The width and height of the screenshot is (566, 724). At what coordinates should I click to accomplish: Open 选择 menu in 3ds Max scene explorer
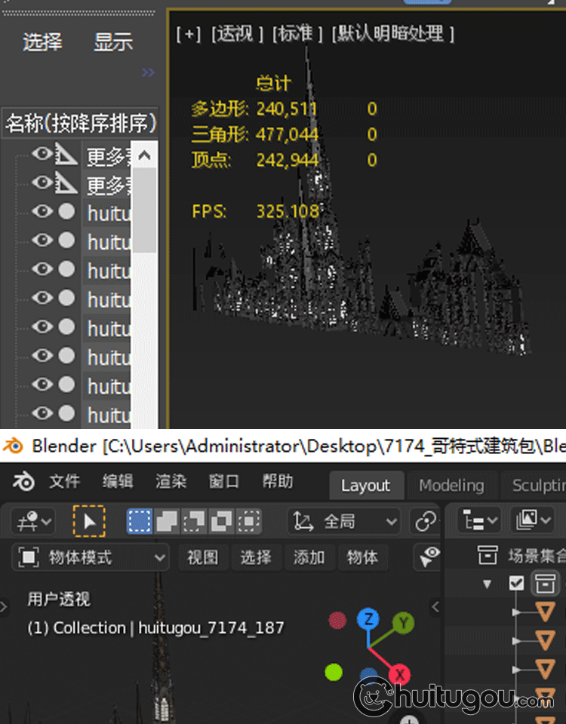pos(42,42)
